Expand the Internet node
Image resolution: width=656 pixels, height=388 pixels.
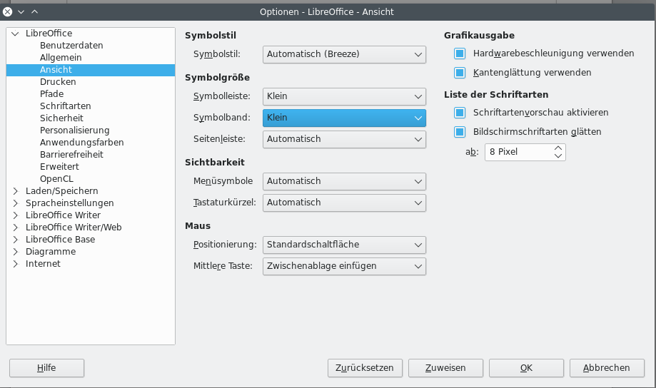click(16, 264)
